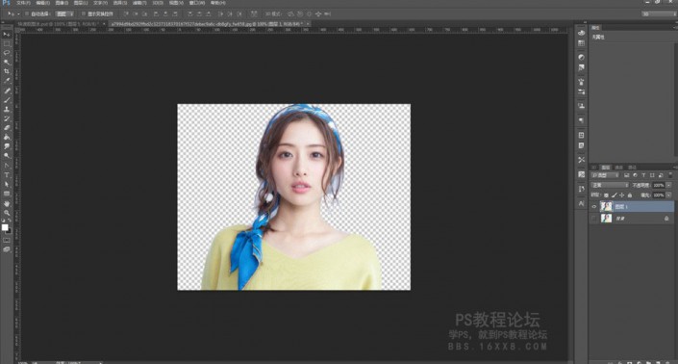This screenshot has height=364, width=678.
Task: Toggle Quick Mask mode icon
Action: point(7,240)
